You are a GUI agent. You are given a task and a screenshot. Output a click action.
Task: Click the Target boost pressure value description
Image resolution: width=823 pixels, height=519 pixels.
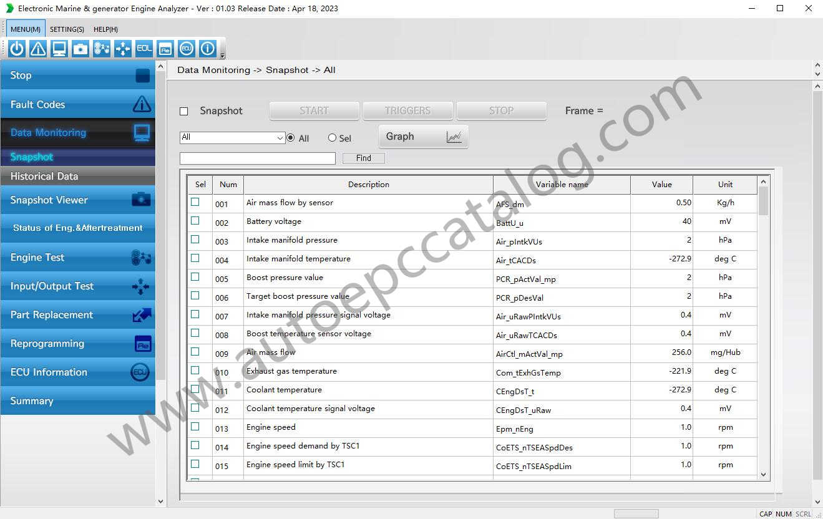pos(298,296)
